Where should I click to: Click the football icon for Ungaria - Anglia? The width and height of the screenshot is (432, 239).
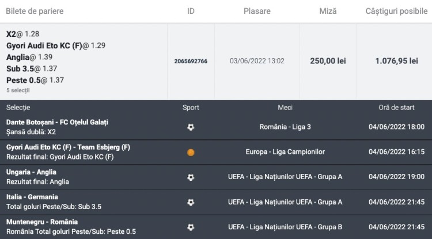point(191,177)
